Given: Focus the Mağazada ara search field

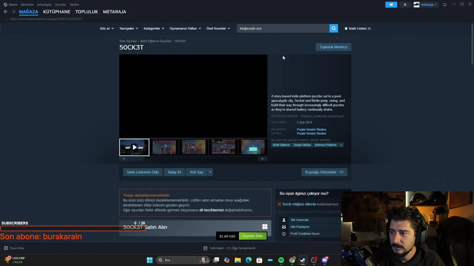Looking at the screenshot, I should tap(283, 28).
